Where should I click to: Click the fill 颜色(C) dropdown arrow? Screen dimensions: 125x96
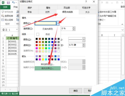[x=58, y=23]
